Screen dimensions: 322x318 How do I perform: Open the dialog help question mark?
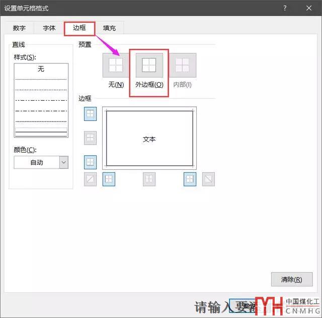[x=285, y=8]
